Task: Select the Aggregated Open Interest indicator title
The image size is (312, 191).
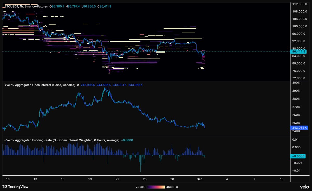Action: click(x=40, y=85)
